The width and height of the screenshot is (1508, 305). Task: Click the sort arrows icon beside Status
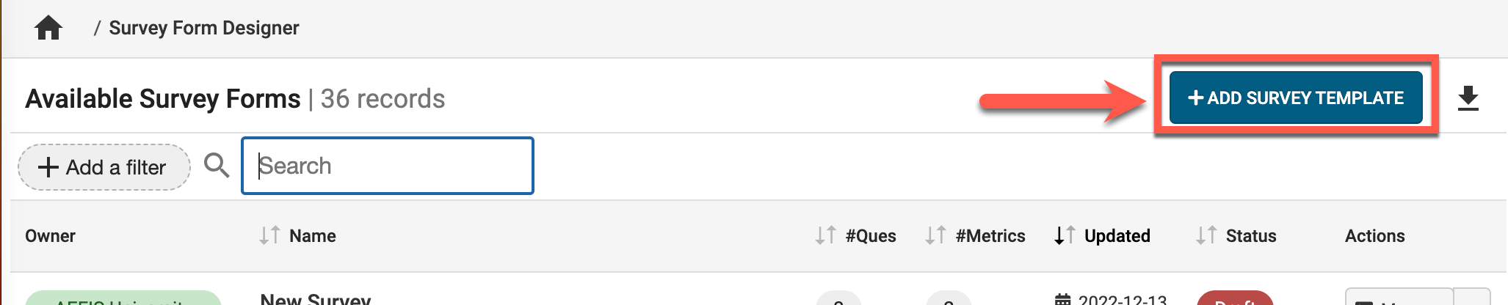1206,235
